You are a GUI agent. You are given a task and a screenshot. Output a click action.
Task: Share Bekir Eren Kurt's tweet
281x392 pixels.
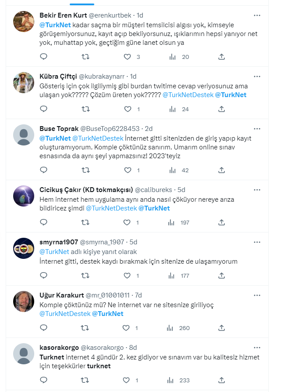pyautogui.click(x=221, y=57)
